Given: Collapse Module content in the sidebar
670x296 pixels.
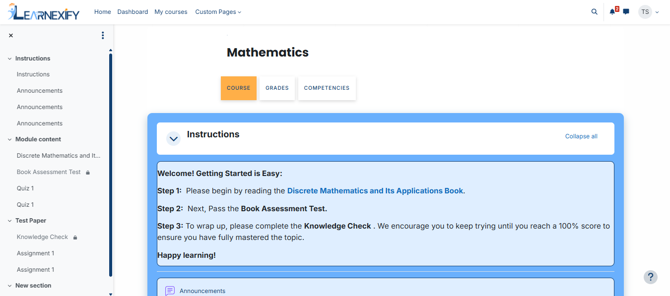Looking at the screenshot, I should (9, 139).
